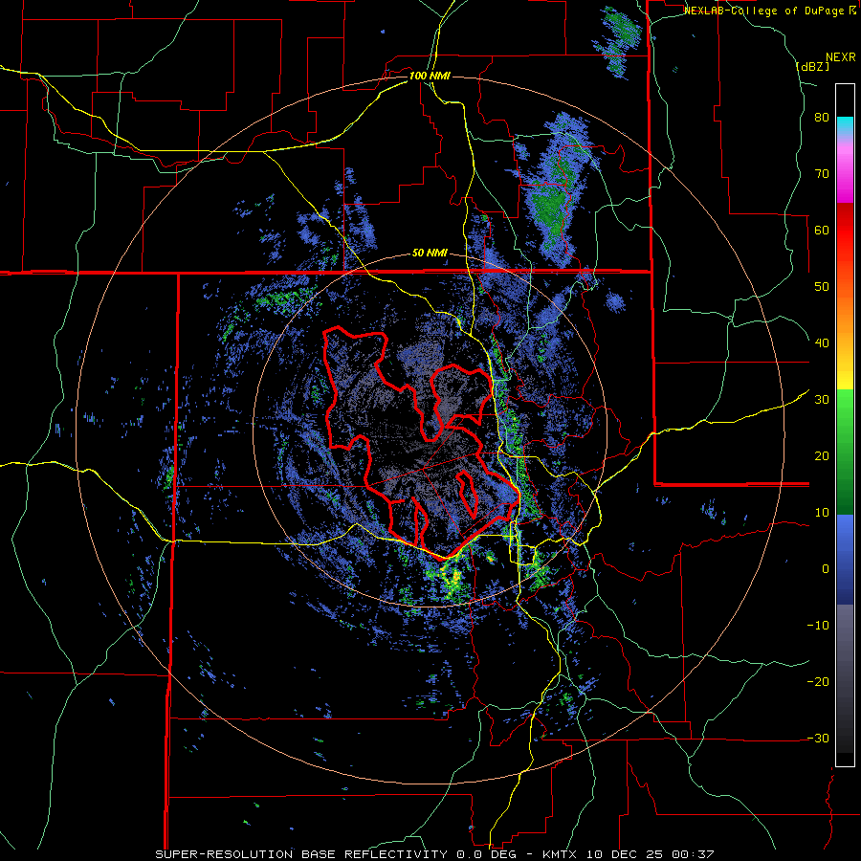Click the 70 value on the dBZ scale
The width and height of the screenshot is (861, 861).
(822, 173)
